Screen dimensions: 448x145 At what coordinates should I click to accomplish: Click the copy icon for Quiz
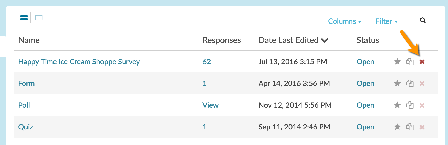pyautogui.click(x=410, y=127)
